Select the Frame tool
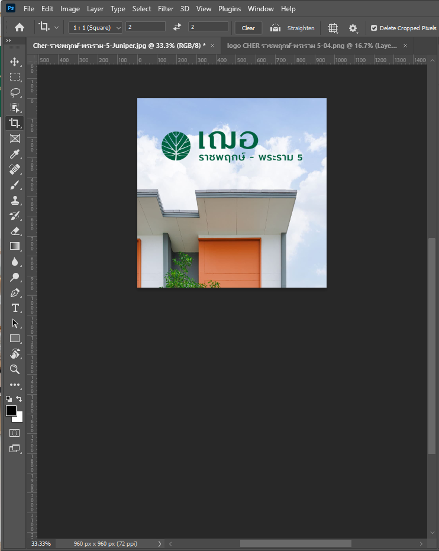This screenshot has height=551, width=439. (14, 138)
